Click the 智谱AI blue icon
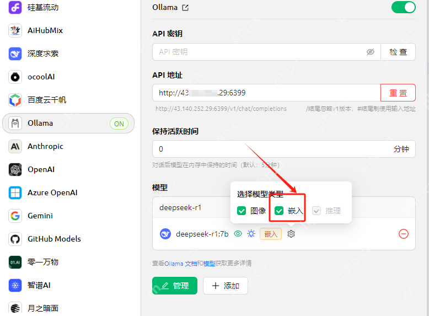 point(15,285)
